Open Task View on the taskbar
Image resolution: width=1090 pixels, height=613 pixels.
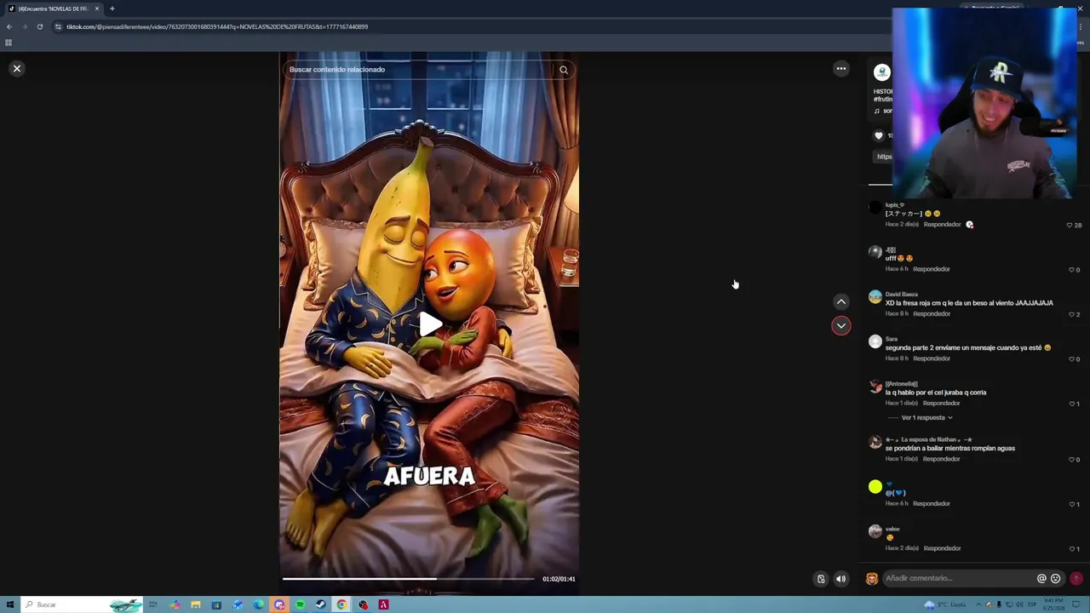click(x=153, y=604)
